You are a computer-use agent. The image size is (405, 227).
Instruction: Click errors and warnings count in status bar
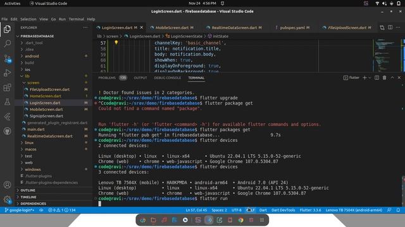pos(62,210)
